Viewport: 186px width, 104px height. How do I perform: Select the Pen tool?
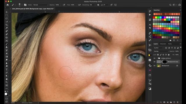(x=6, y=73)
